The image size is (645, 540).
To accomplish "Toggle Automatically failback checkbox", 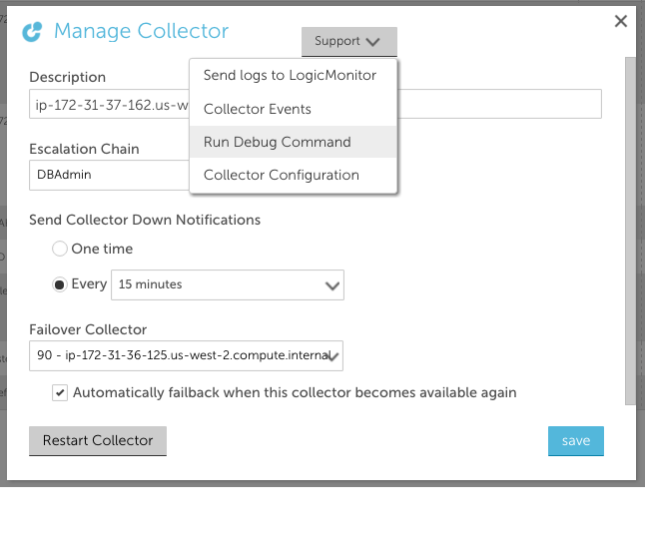I will pyautogui.click(x=60, y=393).
